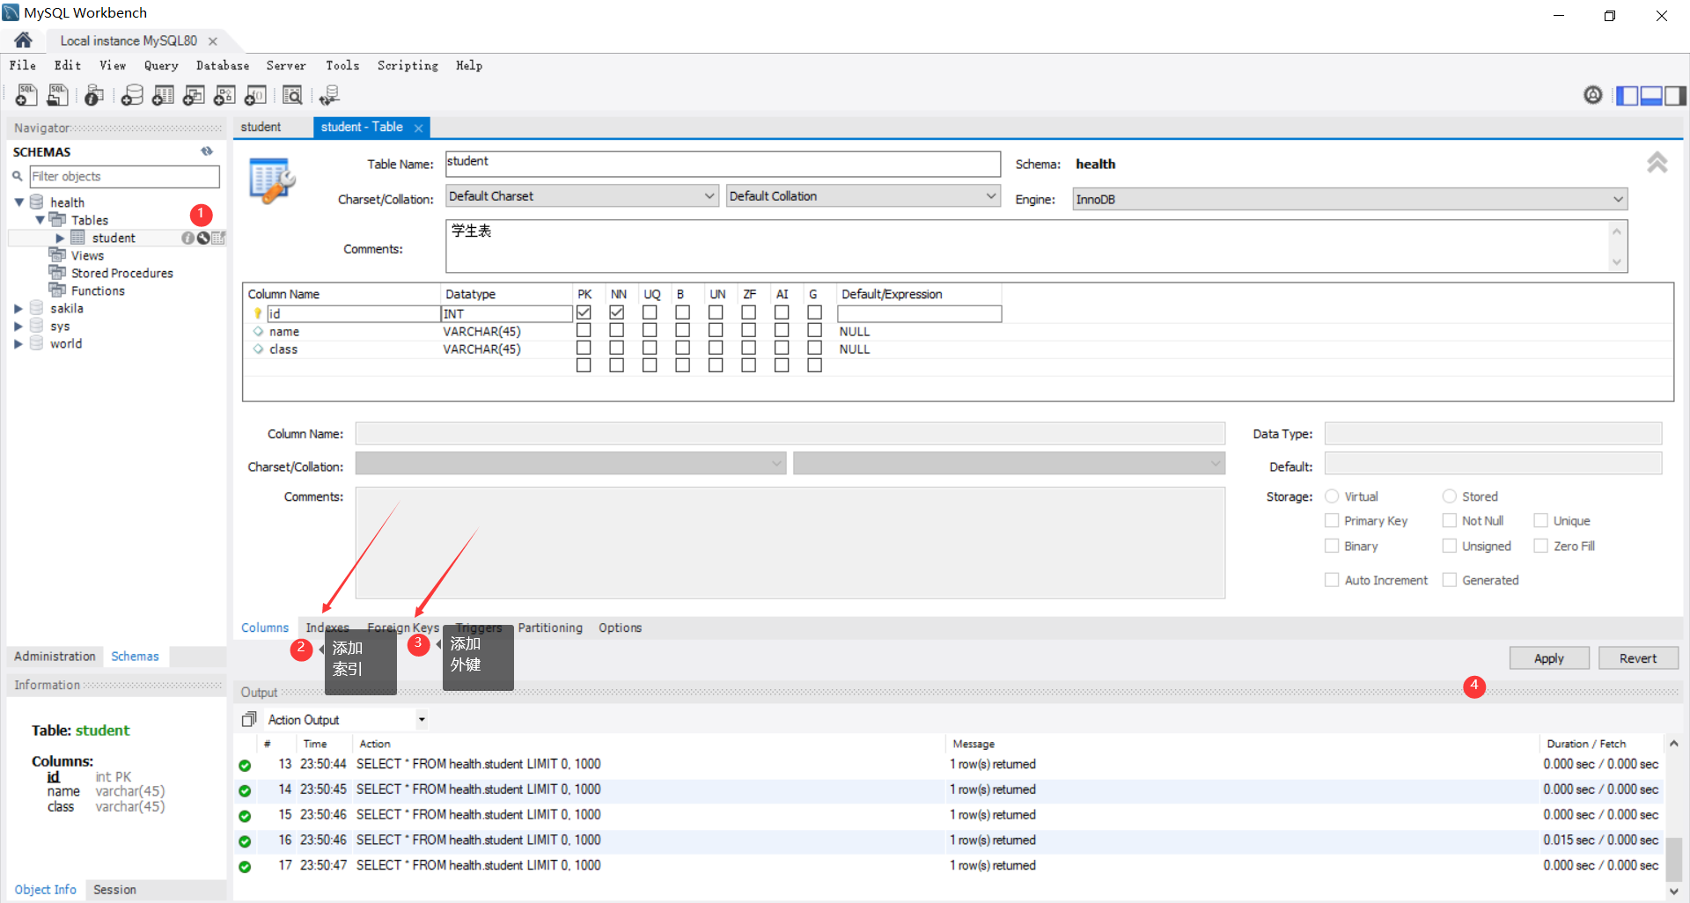1690x903 pixels.
Task: Click the wrench icon to edit student table
Action: pyautogui.click(x=202, y=238)
